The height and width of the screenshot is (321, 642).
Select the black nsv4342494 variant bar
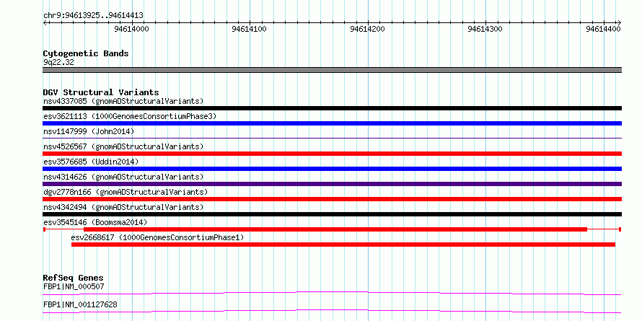tap(332, 214)
